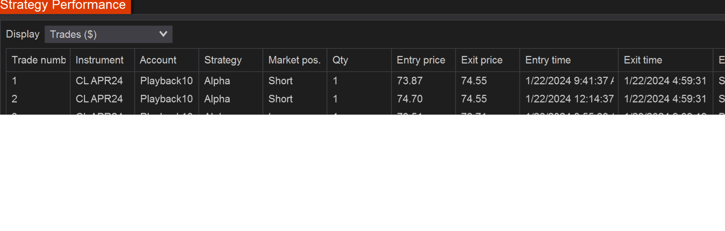Sort by Trade number column header
This screenshot has height=231, width=725.
pos(39,60)
